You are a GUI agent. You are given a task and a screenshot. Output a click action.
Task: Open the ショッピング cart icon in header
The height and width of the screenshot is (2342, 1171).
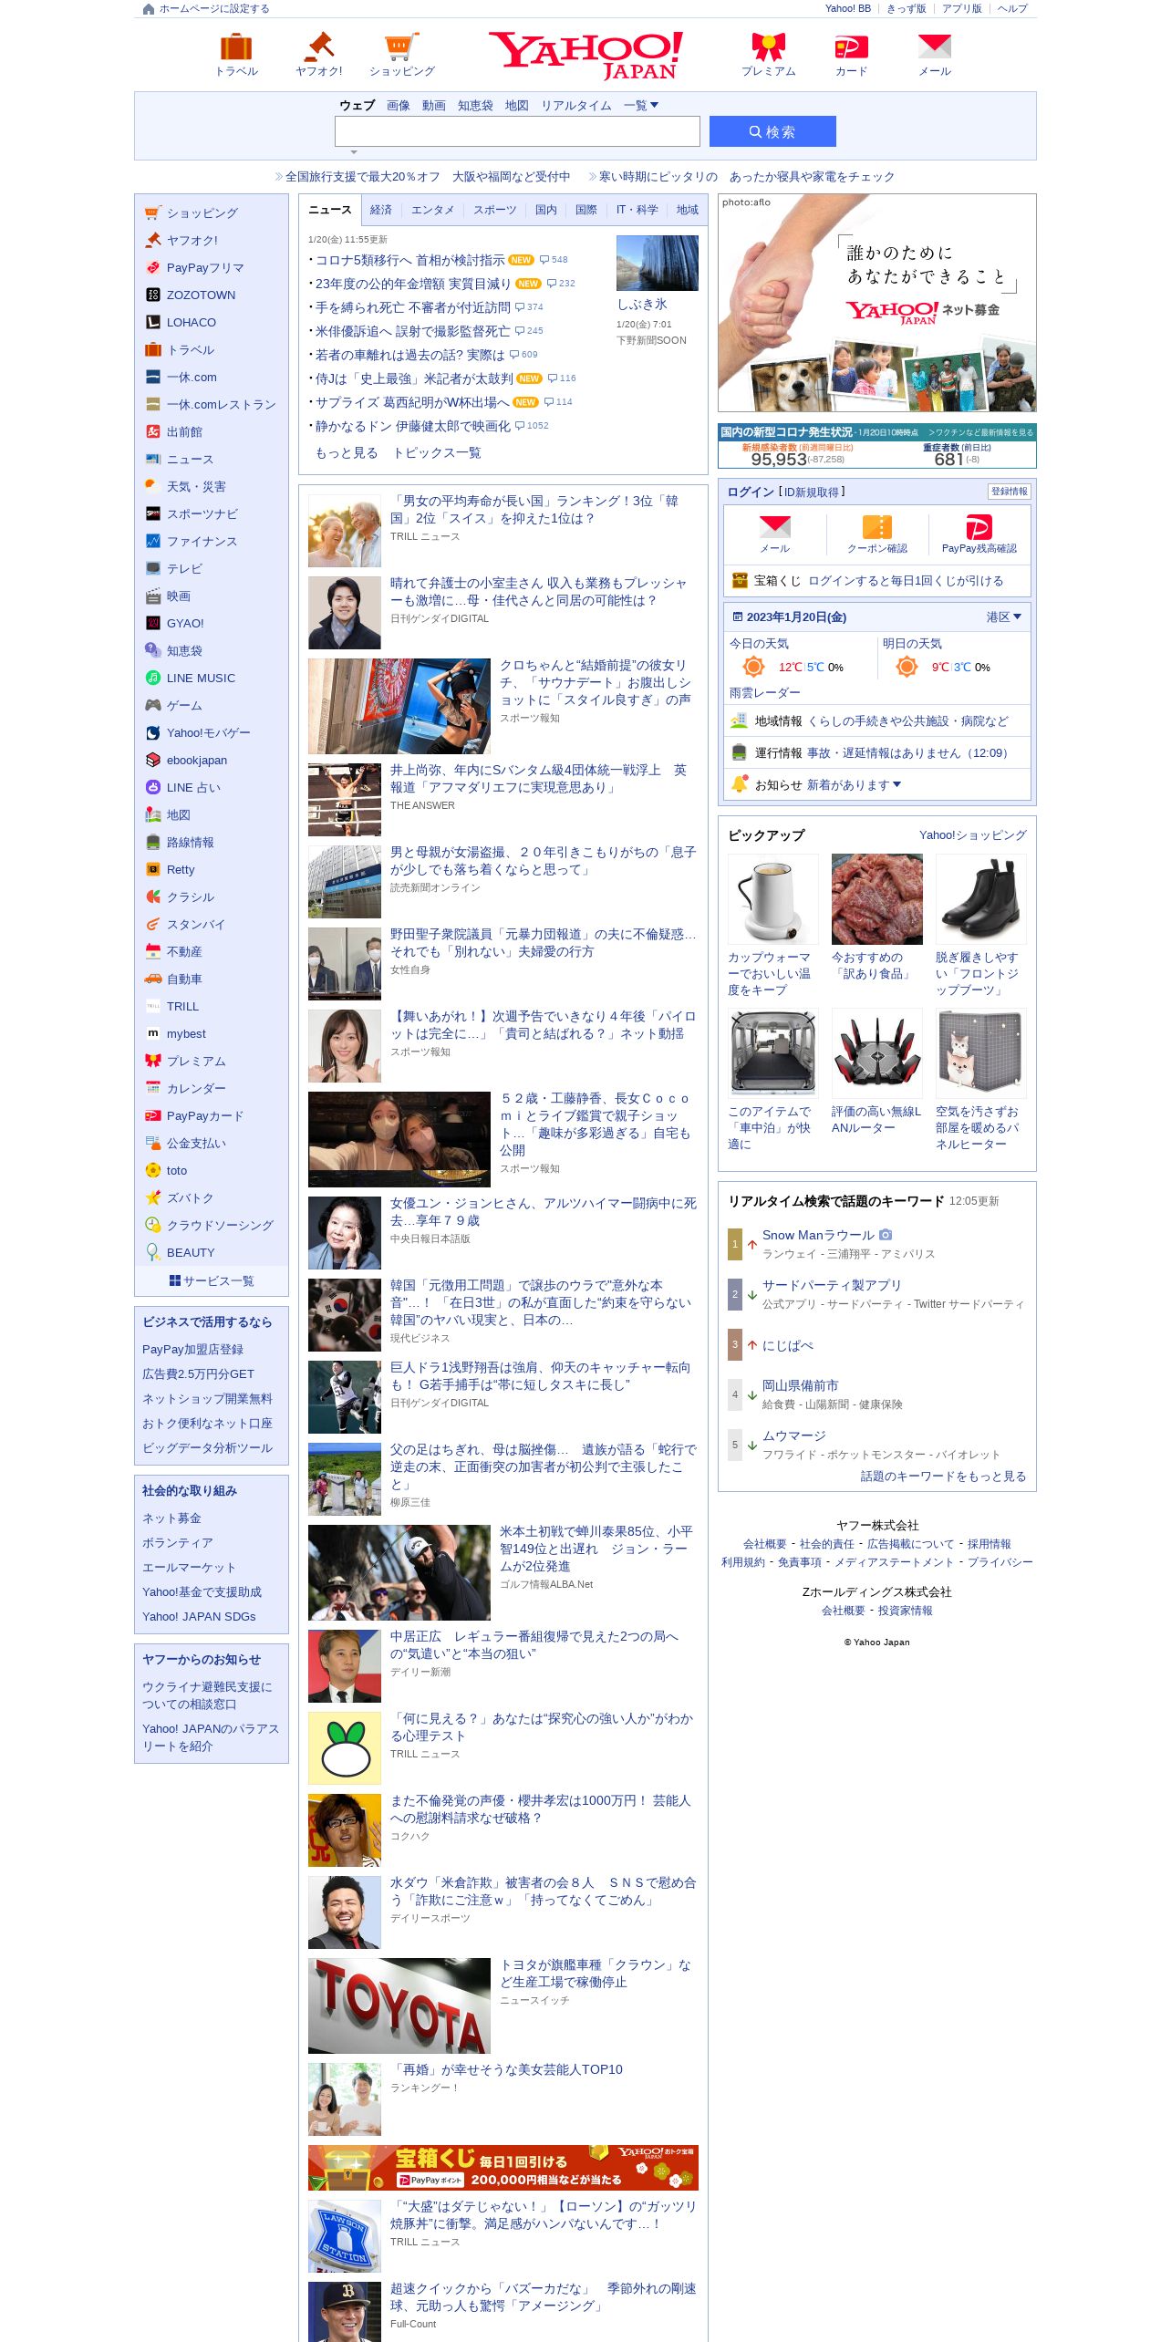coord(401,47)
